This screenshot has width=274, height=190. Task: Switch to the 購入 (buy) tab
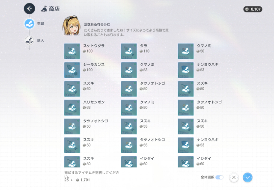(x=29, y=40)
